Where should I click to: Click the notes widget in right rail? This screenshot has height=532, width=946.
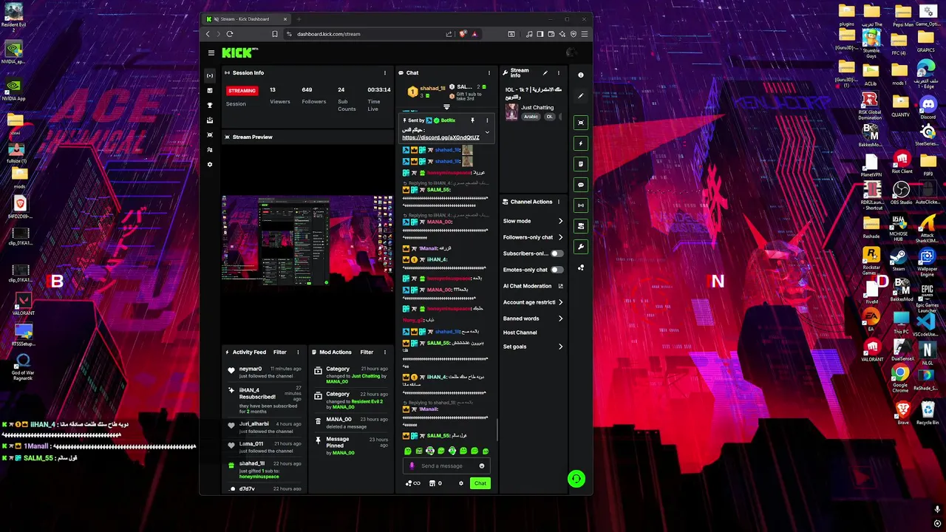(x=581, y=164)
